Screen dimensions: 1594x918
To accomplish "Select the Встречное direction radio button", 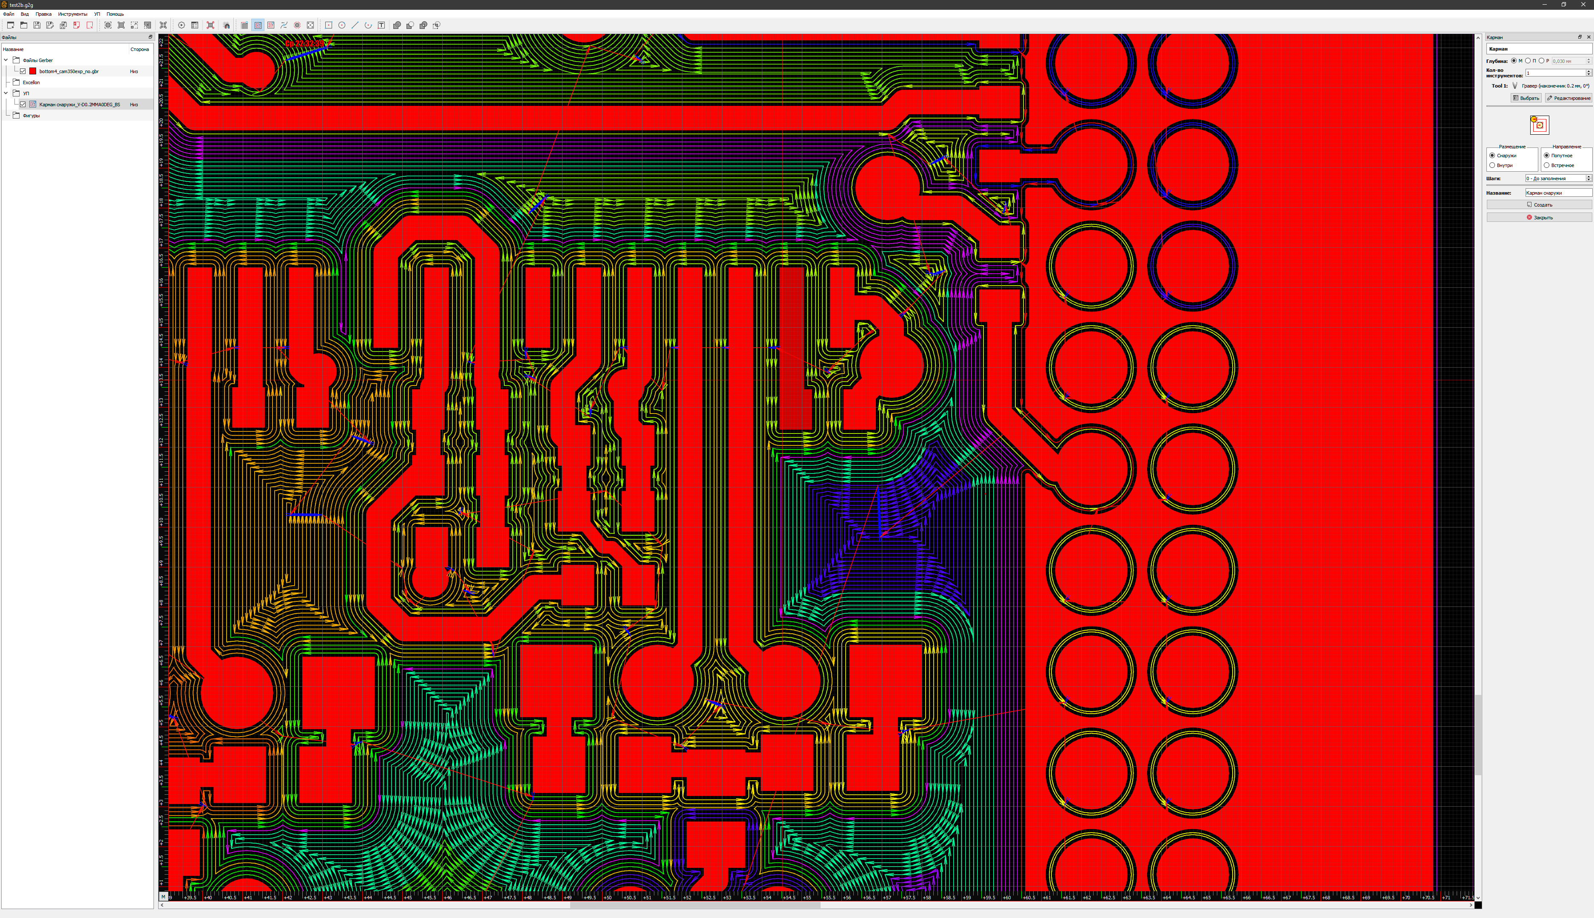I will click(1546, 165).
